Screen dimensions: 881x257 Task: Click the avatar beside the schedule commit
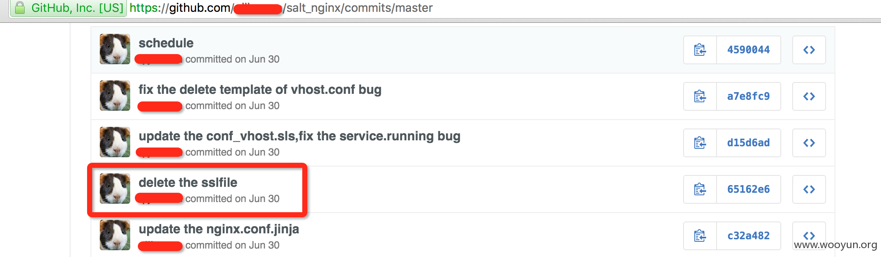(115, 49)
